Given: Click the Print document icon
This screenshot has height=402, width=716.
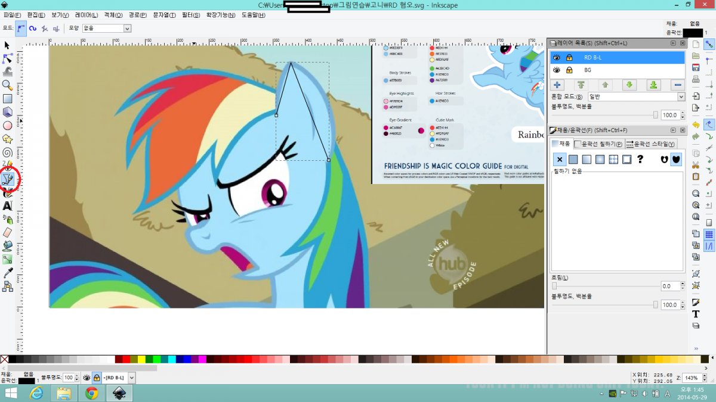Looking at the screenshot, I should [696, 78].
